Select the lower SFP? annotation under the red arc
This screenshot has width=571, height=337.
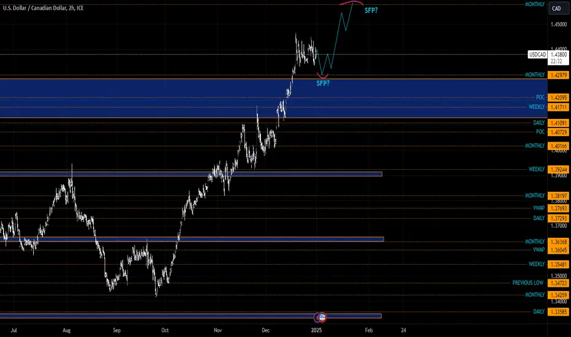pos(323,83)
